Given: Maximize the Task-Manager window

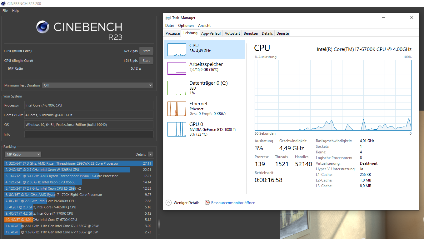Looking at the screenshot, I should [397, 18].
